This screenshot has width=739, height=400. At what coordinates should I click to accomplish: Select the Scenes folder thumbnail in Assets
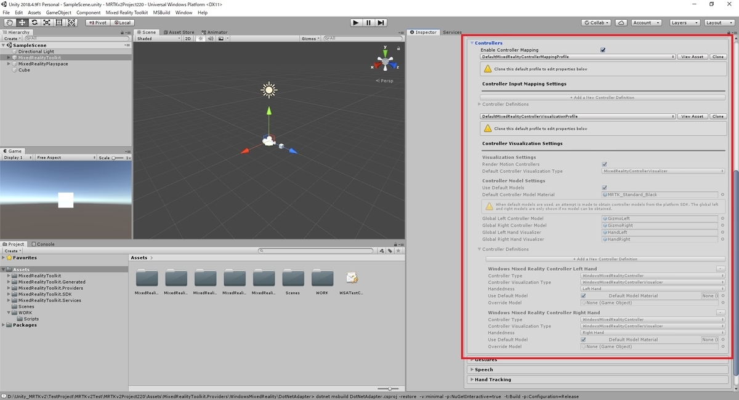click(293, 278)
